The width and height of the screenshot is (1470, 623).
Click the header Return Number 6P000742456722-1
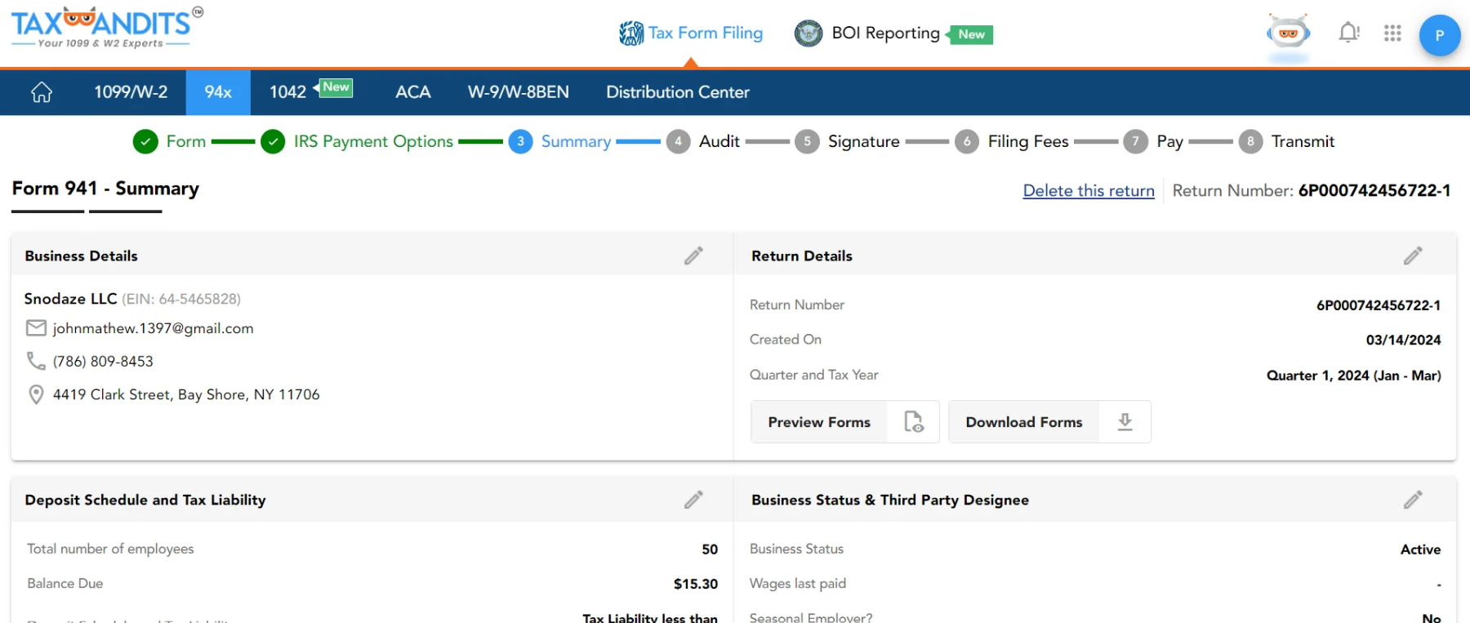coord(1374,190)
